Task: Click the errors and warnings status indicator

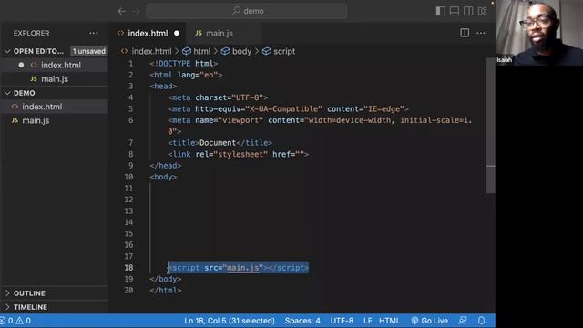Action: (15, 321)
